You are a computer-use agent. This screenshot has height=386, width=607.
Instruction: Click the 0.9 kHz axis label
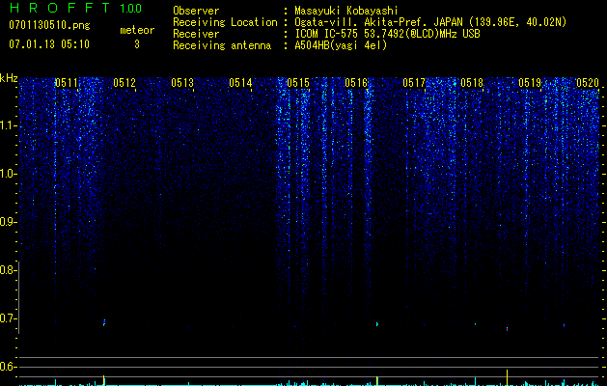tap(7, 222)
